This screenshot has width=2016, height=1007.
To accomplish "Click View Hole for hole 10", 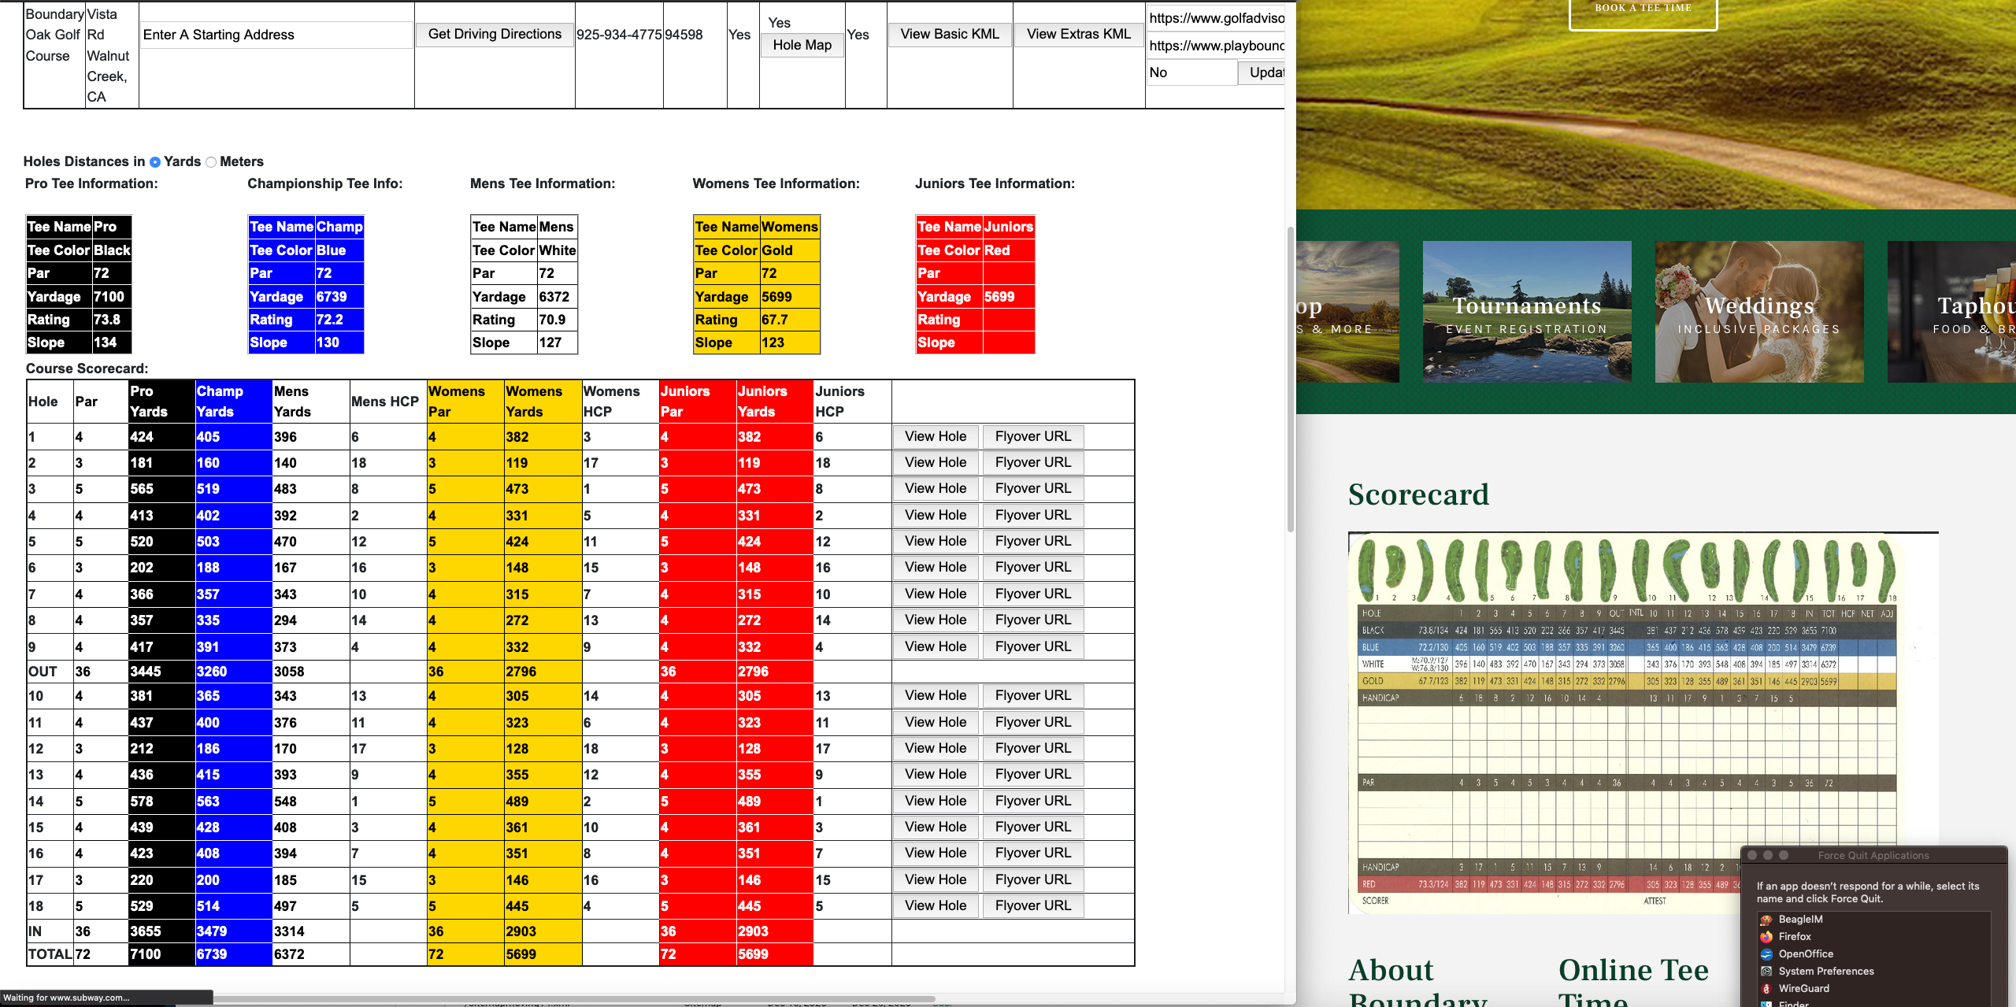I will [x=936, y=695].
